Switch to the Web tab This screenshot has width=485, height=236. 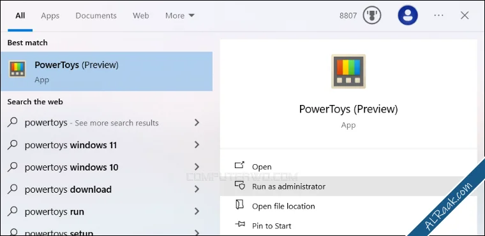(141, 16)
